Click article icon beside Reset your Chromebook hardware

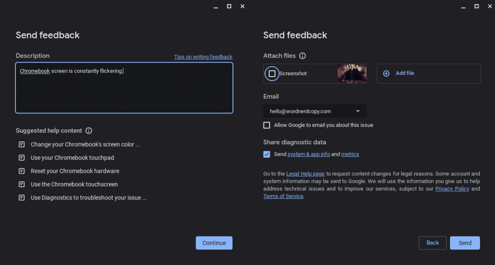(x=21, y=171)
